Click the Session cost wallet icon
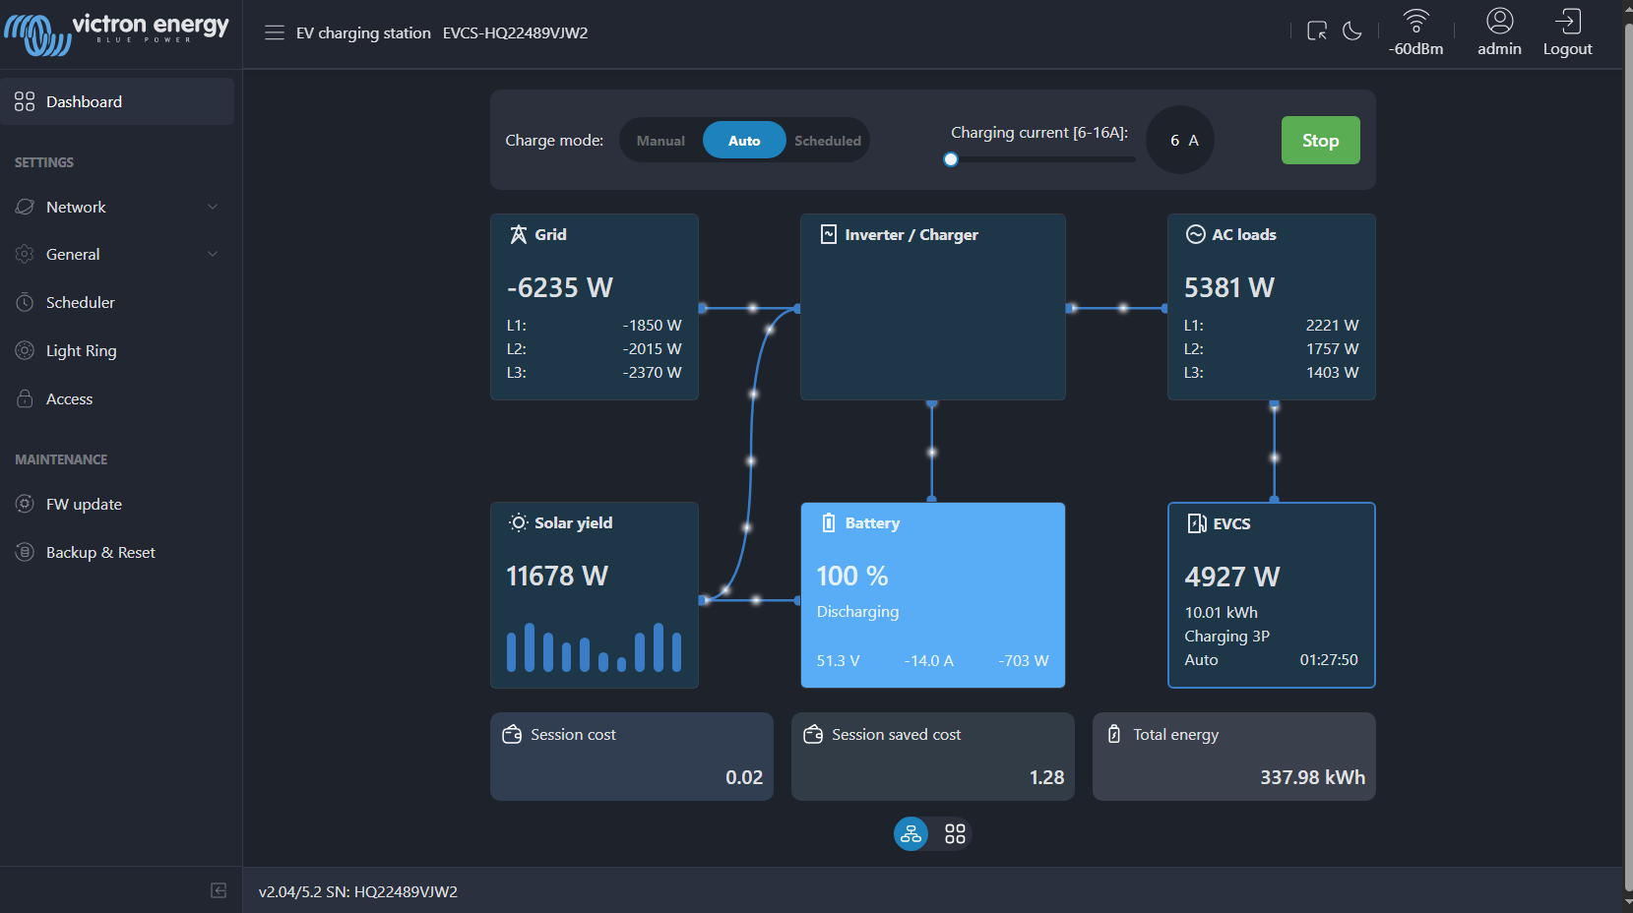The image size is (1633, 913). [x=512, y=734]
